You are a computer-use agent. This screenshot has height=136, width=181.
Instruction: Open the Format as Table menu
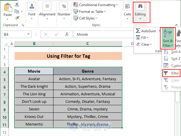pos(90,12)
